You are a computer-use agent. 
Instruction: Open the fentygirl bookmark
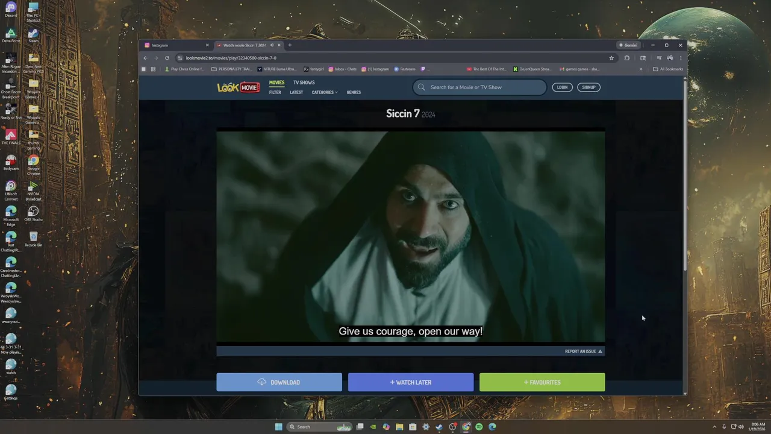[x=314, y=69]
